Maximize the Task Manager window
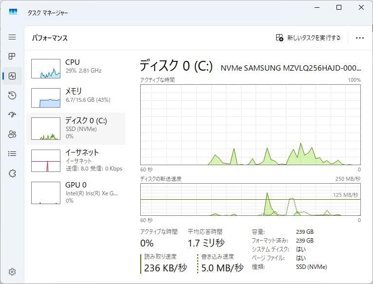Image resolution: width=373 pixels, height=284 pixels. click(x=339, y=7)
